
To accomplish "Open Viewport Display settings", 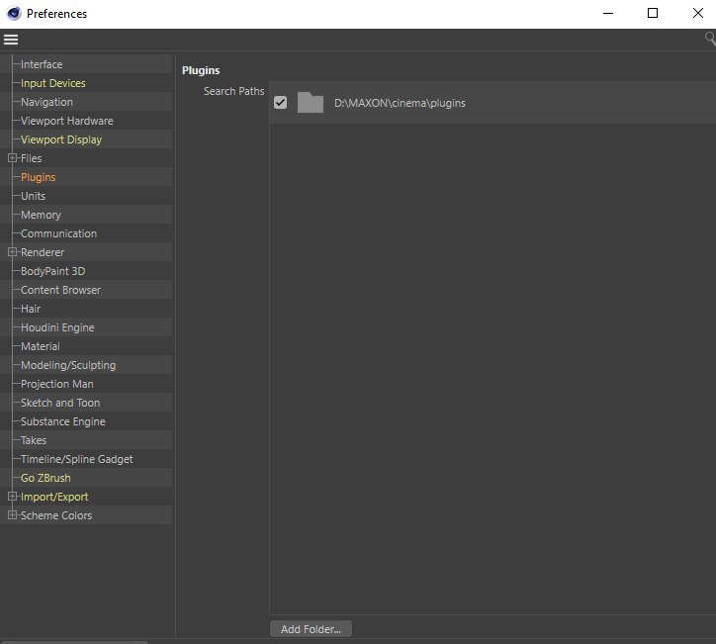I will [61, 139].
